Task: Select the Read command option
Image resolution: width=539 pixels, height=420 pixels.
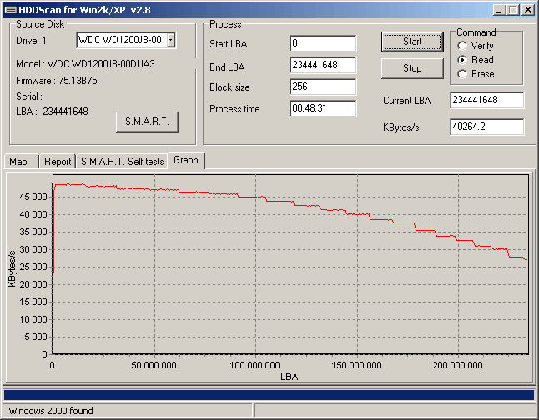Action: point(462,60)
